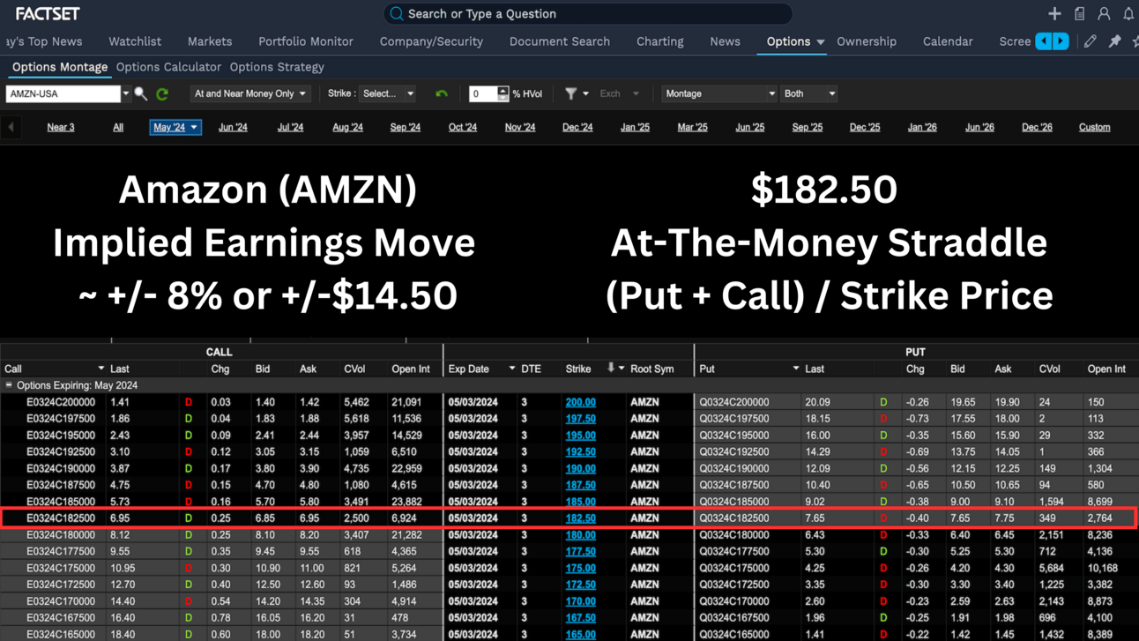Screen dimensions: 1139x641
Task: Open the Watchlist tab
Action: tap(135, 41)
